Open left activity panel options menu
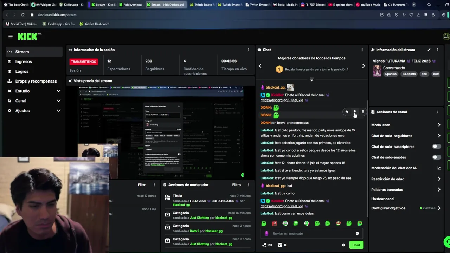450x253 pixels. tap(154, 185)
